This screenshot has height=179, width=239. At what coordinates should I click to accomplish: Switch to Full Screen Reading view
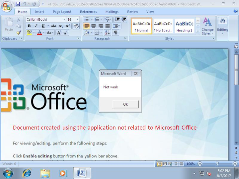click(x=165, y=164)
